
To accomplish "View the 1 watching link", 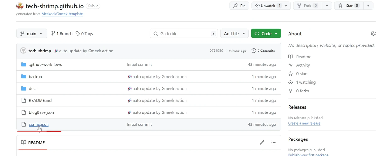I will click(x=306, y=82).
